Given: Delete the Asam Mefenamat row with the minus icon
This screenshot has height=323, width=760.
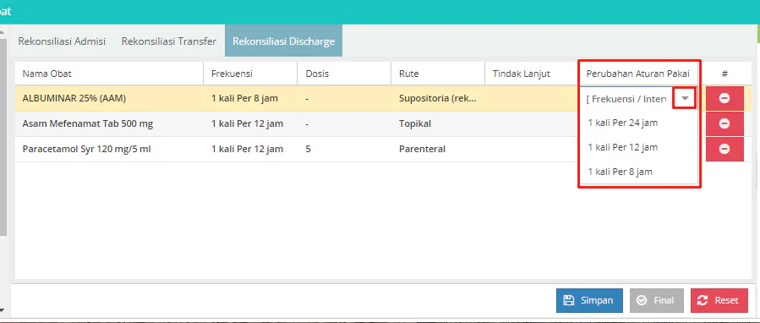Looking at the screenshot, I should 724,123.
